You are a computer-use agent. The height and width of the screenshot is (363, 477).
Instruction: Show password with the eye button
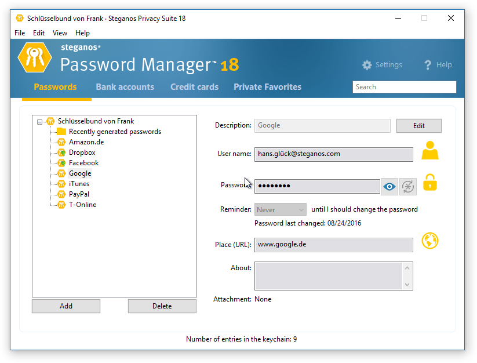pyautogui.click(x=389, y=186)
